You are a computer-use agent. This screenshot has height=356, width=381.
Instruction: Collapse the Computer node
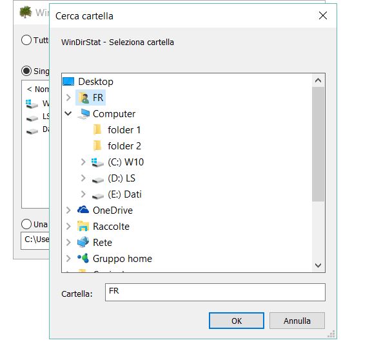(68, 113)
